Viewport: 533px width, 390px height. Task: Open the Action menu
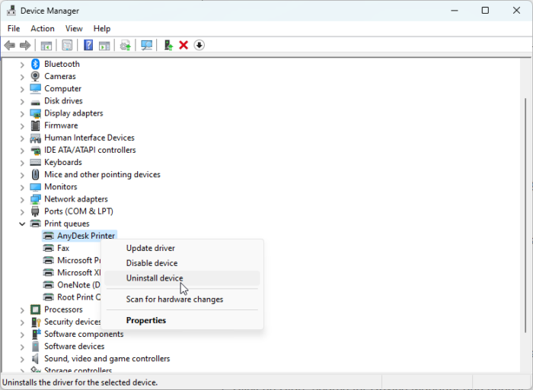click(43, 29)
